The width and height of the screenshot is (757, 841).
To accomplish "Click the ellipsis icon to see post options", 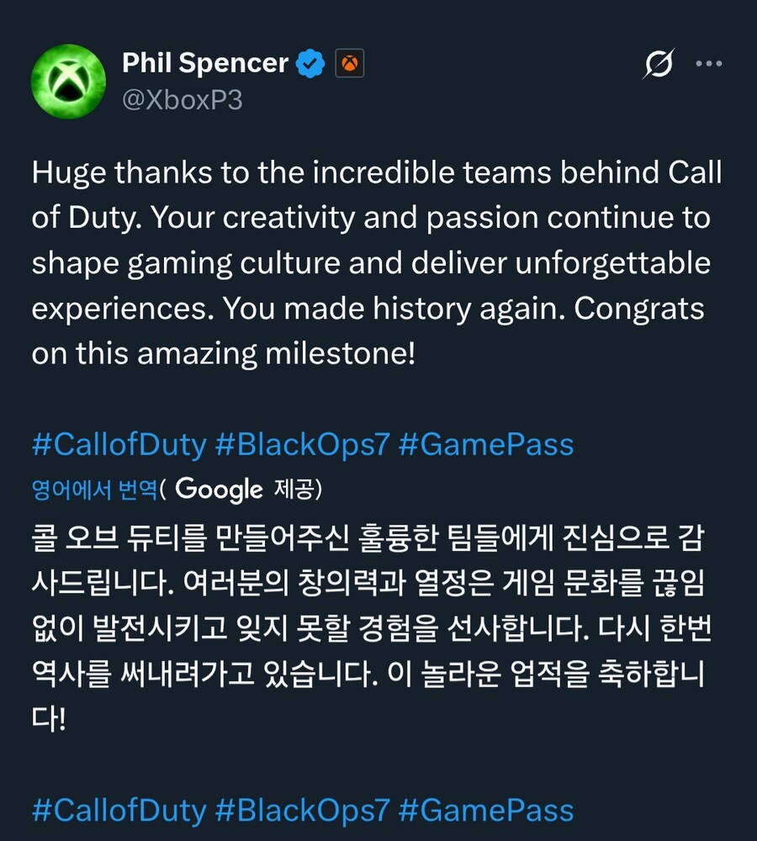I will pyautogui.click(x=711, y=63).
